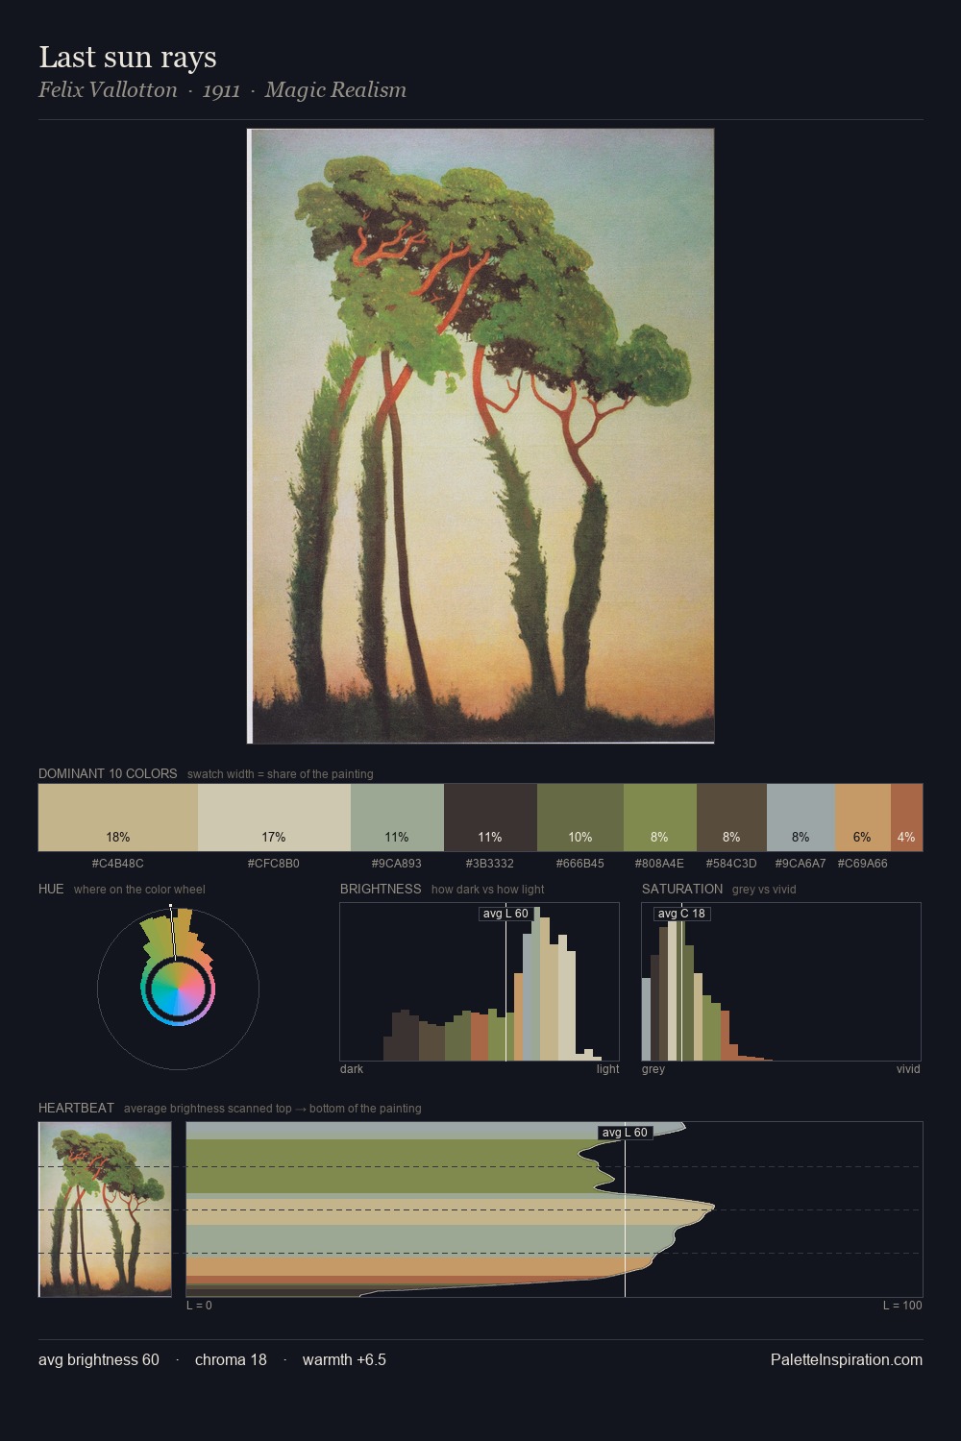
Task: Select the 11% sage swatch #9CA893
Action: [x=397, y=818]
